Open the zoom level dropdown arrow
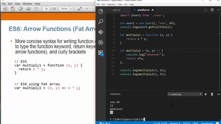 click(x=71, y=9)
